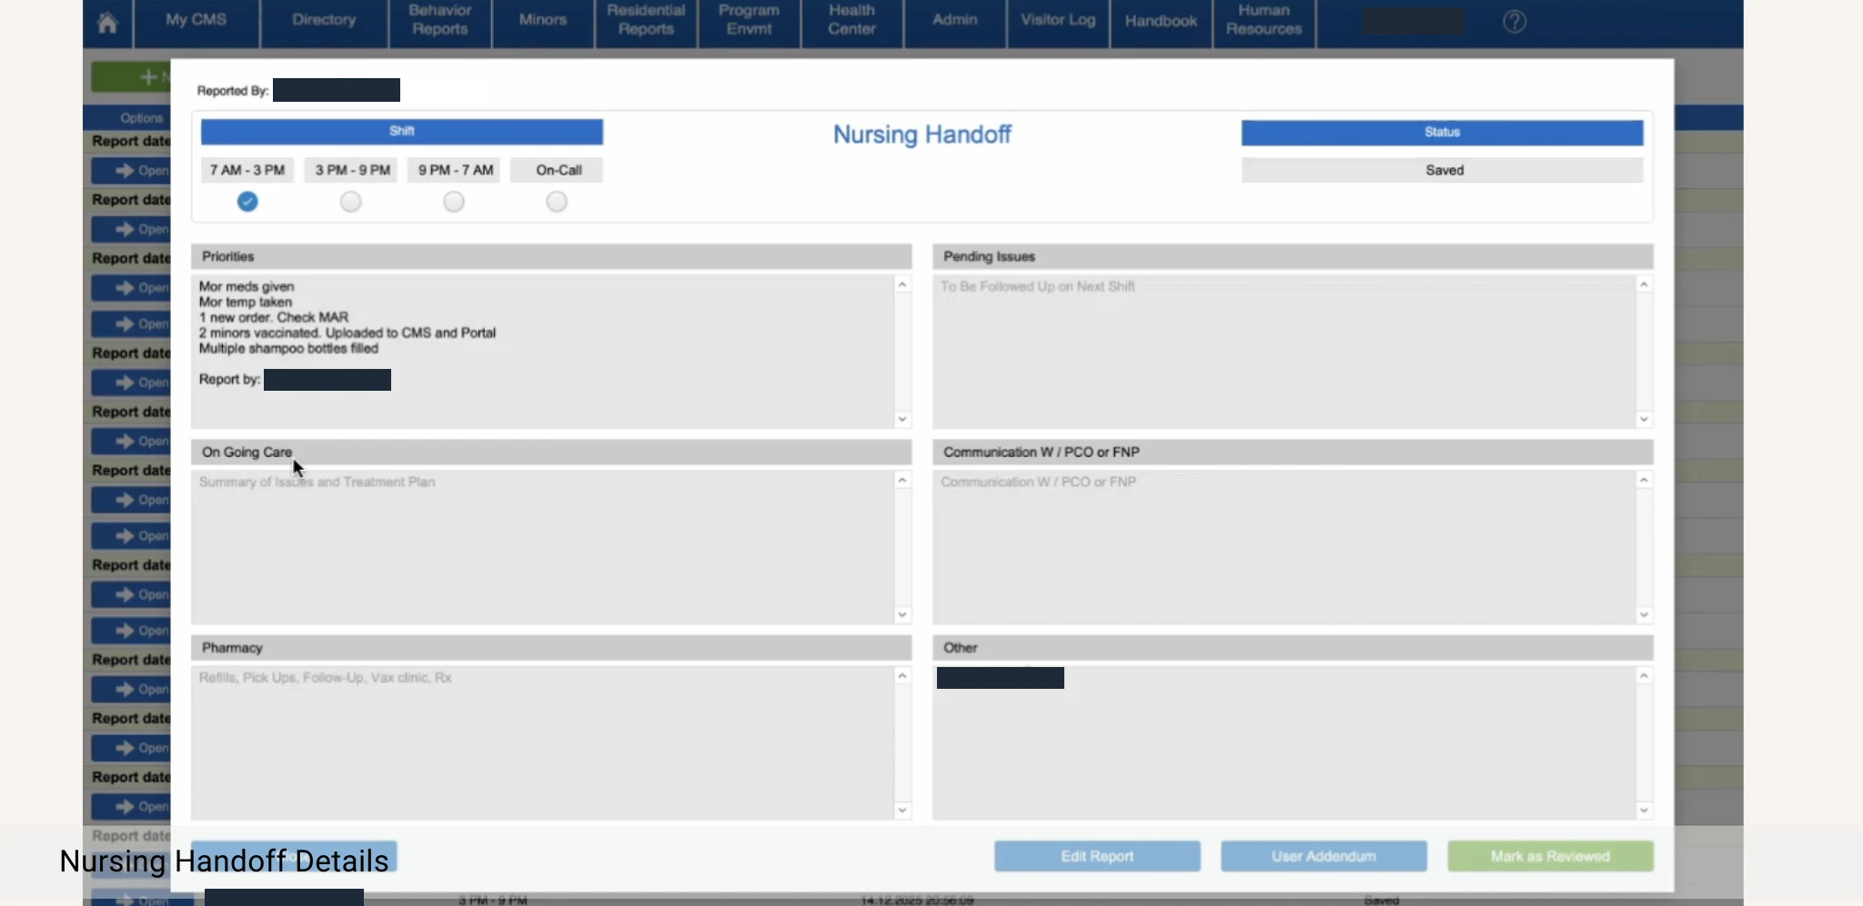This screenshot has width=1863, height=906.
Task: Click into the Pharmacy text area
Action: coord(543,742)
